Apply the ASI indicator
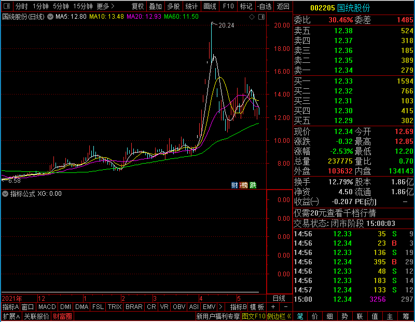The width and height of the screenshot is (415, 322). [x=193, y=307]
